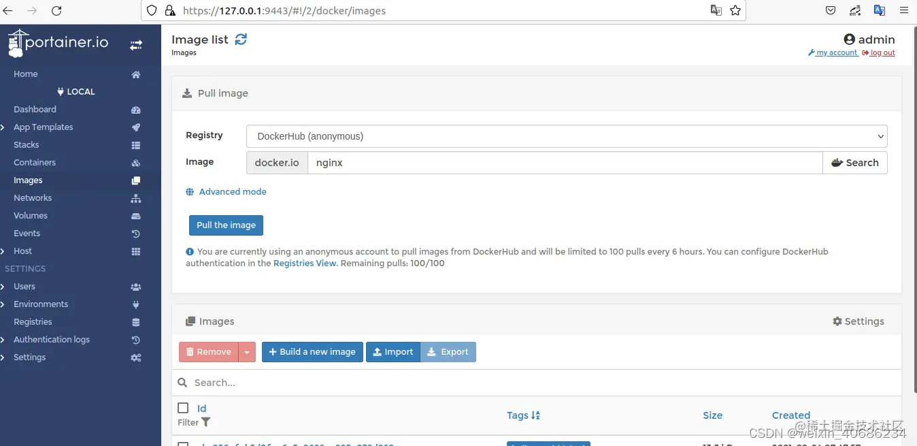Click the Host grid icon
917x446 pixels.
pos(136,251)
